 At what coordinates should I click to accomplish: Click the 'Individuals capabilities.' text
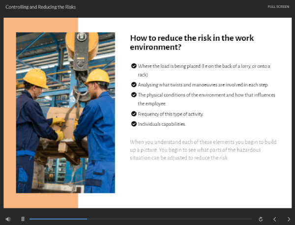[x=162, y=124]
